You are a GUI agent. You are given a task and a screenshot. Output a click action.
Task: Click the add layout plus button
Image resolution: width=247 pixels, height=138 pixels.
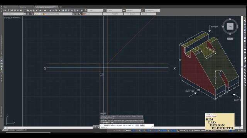[26, 130]
